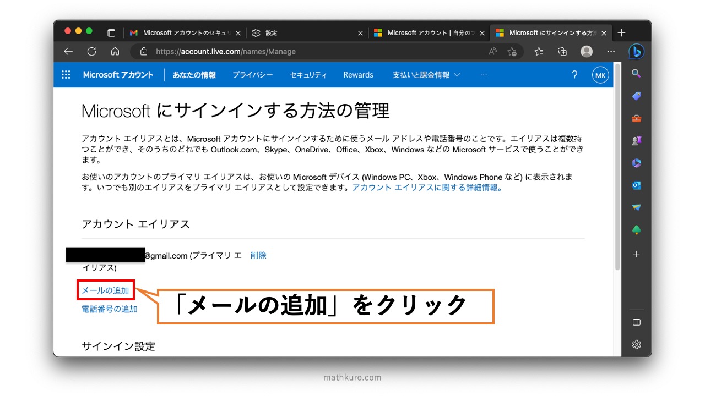Image resolution: width=705 pixels, height=396 pixels.
Task: Click the サインイン設定 heading text
Action: click(x=118, y=346)
